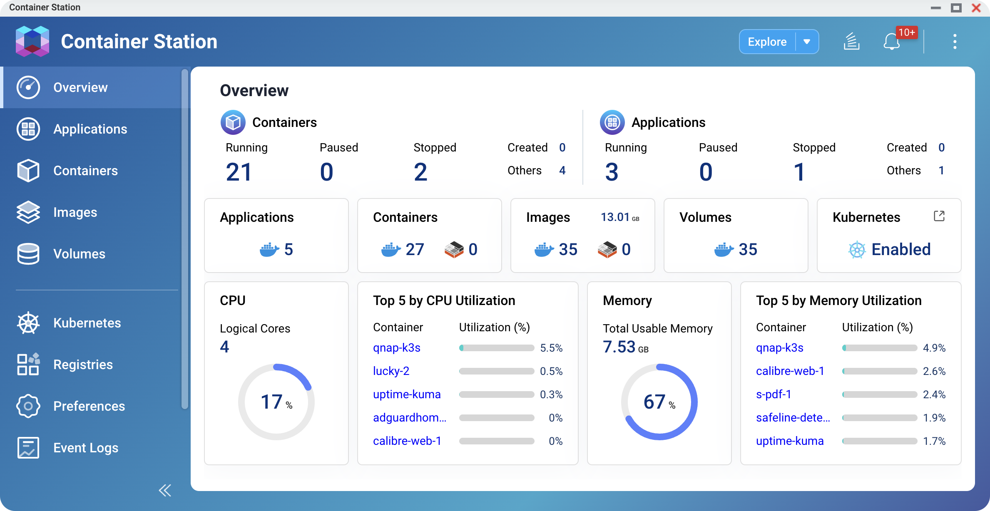Click the Kubernetes wheel icon in sidebar
The image size is (990, 511).
pyautogui.click(x=28, y=323)
